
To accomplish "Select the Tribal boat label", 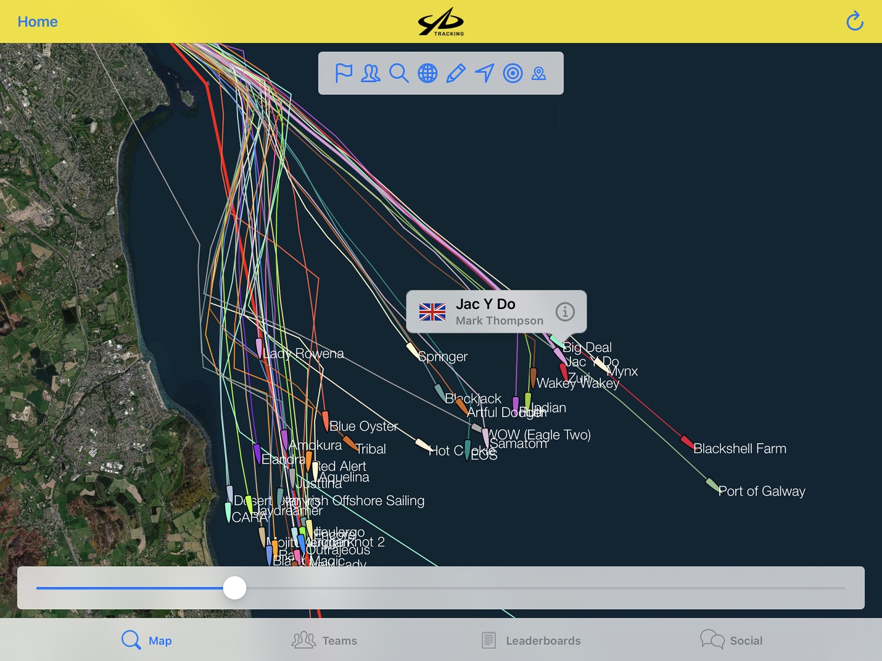I will pos(370,449).
